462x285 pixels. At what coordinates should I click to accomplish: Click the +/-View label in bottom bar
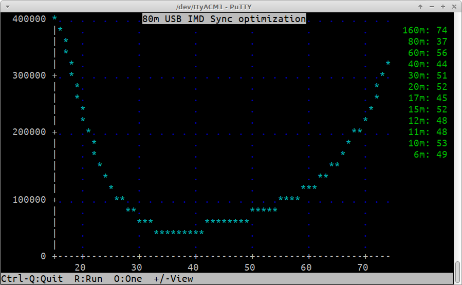point(173,279)
